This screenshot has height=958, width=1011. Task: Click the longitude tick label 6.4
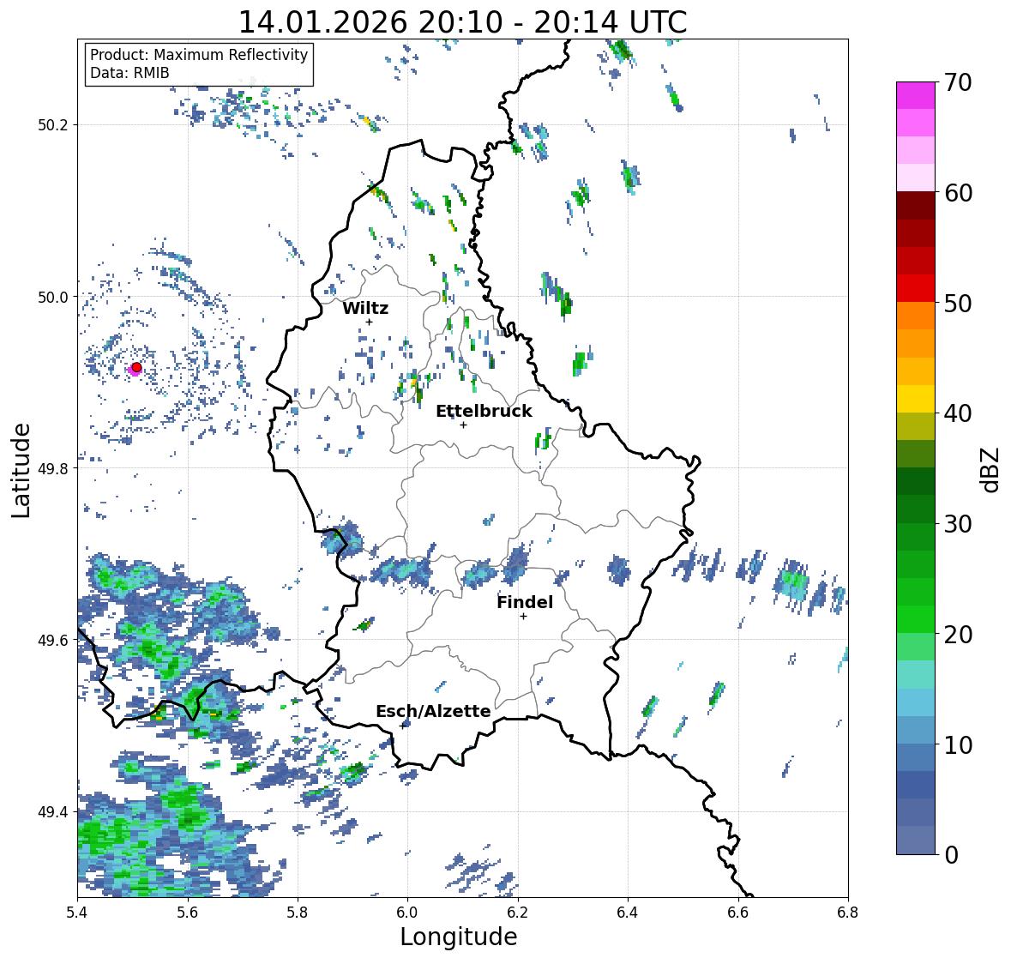628,913
